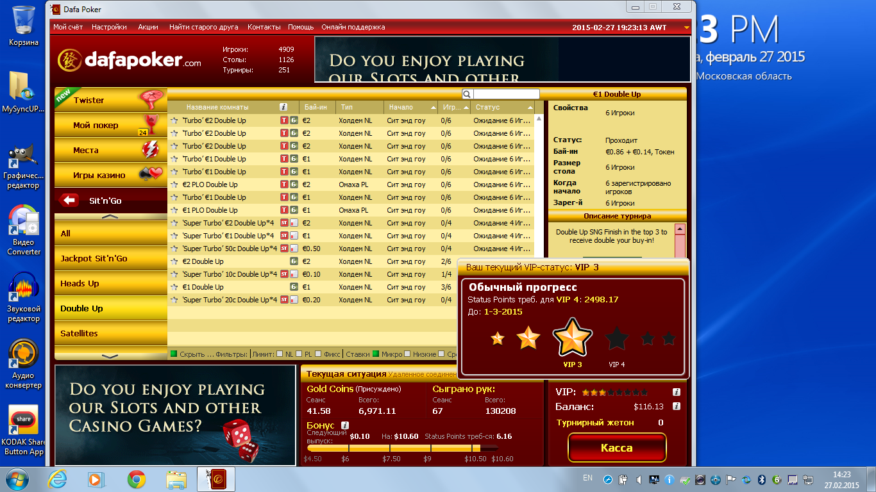Open Google Chrome from the taskbar
This screenshot has height=492, width=876.
tap(136, 479)
